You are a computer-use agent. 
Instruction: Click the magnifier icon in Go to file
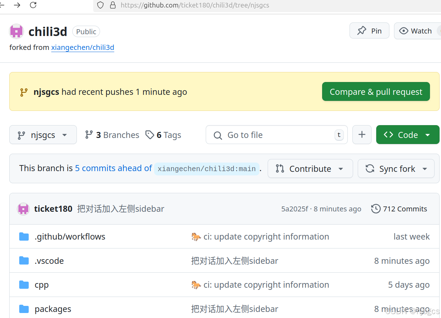pos(218,135)
